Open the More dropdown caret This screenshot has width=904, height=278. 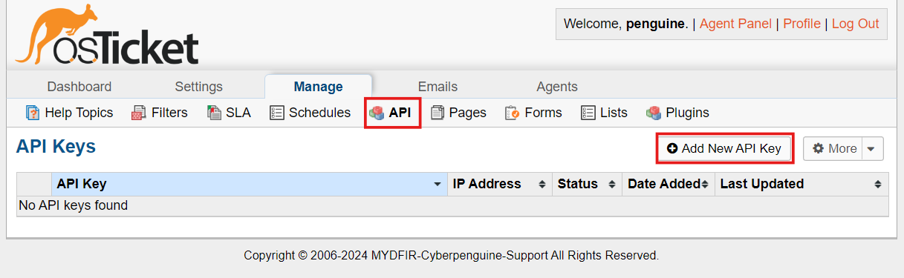[871, 149]
